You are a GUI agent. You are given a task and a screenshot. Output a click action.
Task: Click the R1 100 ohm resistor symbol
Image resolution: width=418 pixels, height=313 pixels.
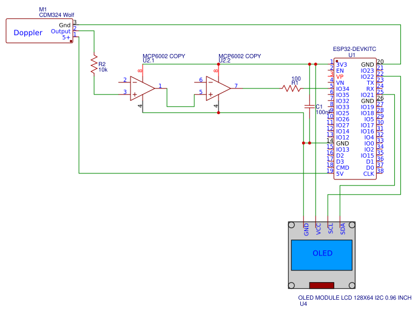(x=292, y=88)
